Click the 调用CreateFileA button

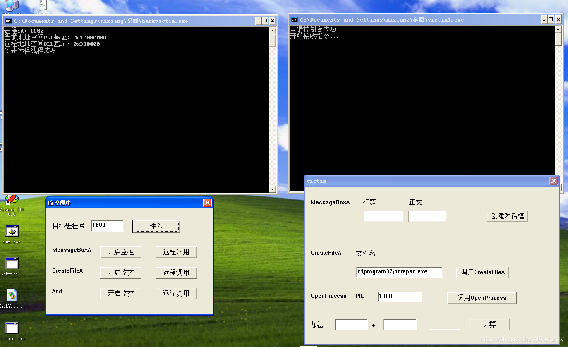(x=483, y=272)
